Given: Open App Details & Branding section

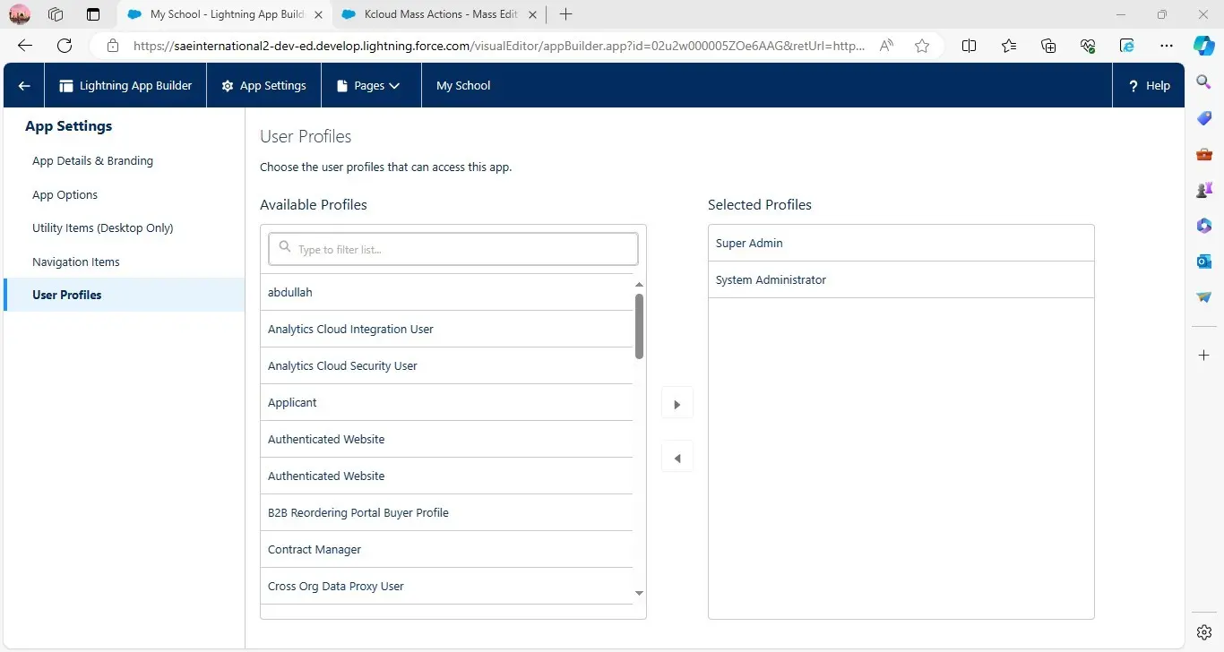Looking at the screenshot, I should coord(92,161).
